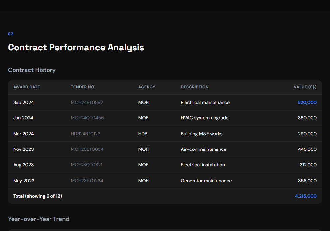Click the highlighted 520,000 contract value
330x231 pixels.
tap(307, 102)
